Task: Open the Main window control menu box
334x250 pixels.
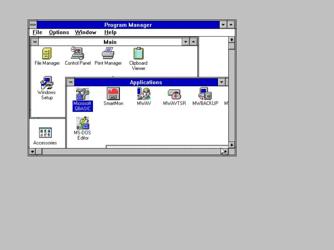Action: [x=35, y=42]
